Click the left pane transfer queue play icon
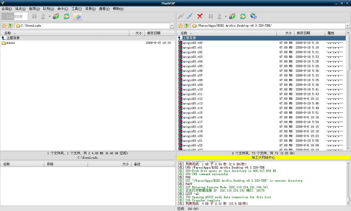 pos(43,16)
